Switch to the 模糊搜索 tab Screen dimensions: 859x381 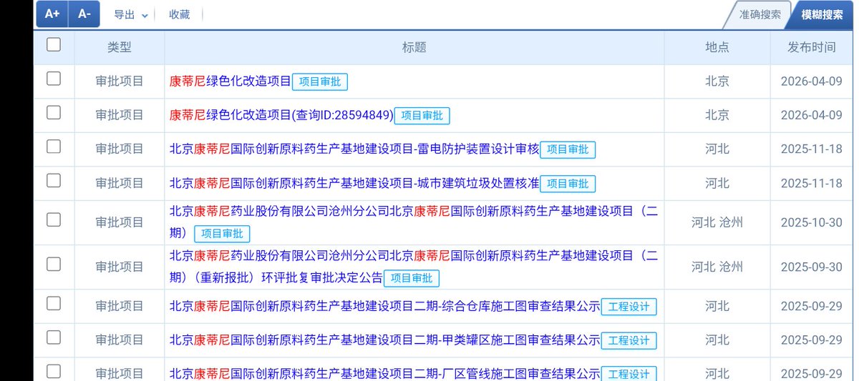(x=822, y=15)
